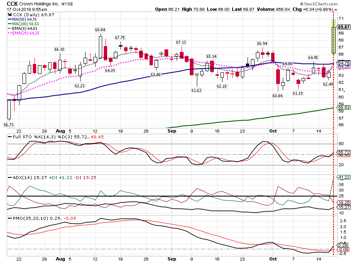Image resolution: width=353 pixels, height=263 pixels.
Task: Click the 19.25 -DI axis flag
Action: (x=343, y=202)
